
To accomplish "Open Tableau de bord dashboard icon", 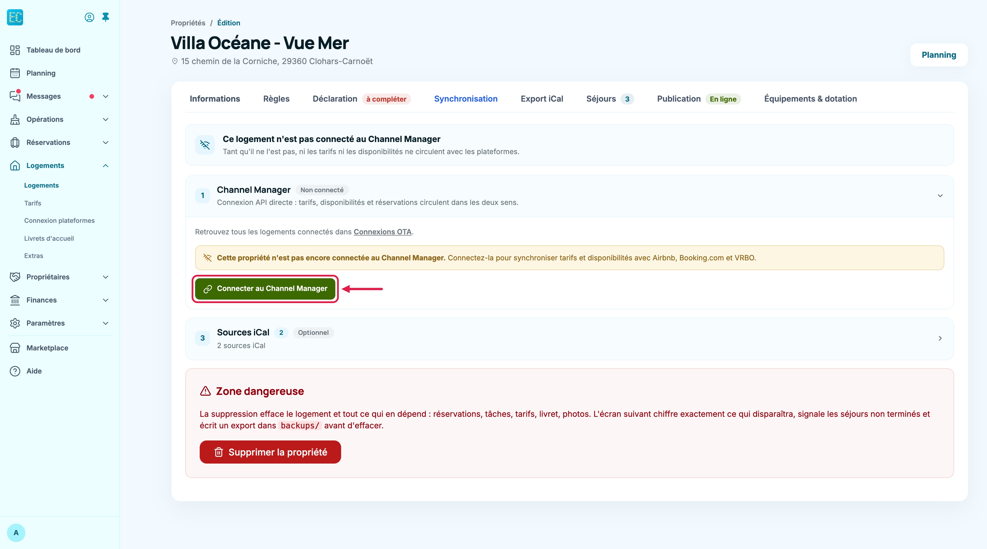I will click(x=15, y=50).
